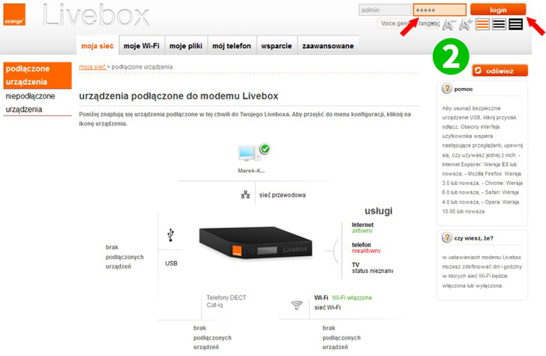
Task: Click the 'USB' label text
Action: (171, 264)
